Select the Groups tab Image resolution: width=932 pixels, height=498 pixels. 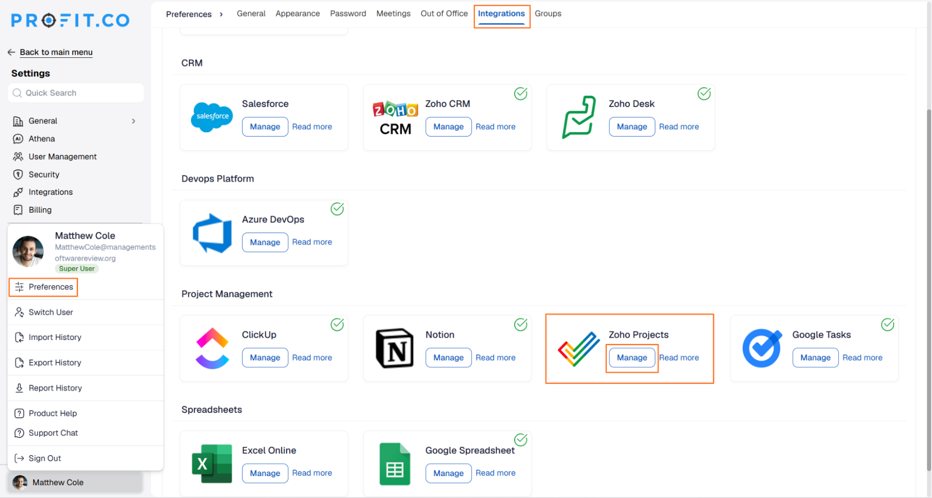(x=548, y=14)
